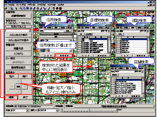Image resolution: width=157 pixels, height=117 pixels.
Task: Click the up arrow map pan button
Action: click(18, 81)
